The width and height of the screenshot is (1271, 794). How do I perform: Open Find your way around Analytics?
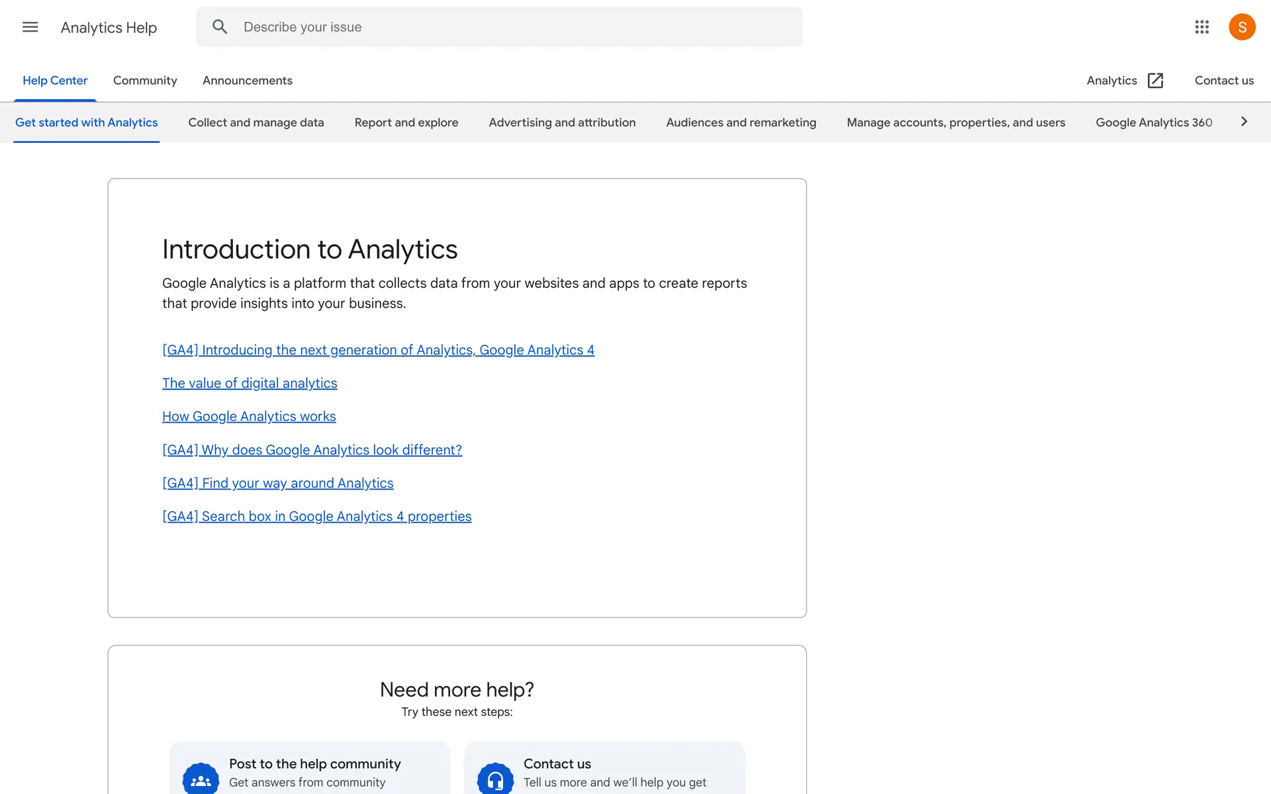pos(277,483)
